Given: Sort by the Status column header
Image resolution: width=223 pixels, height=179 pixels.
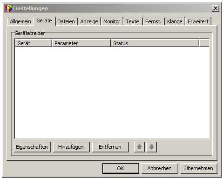Looking at the screenshot, I should pos(155,43).
